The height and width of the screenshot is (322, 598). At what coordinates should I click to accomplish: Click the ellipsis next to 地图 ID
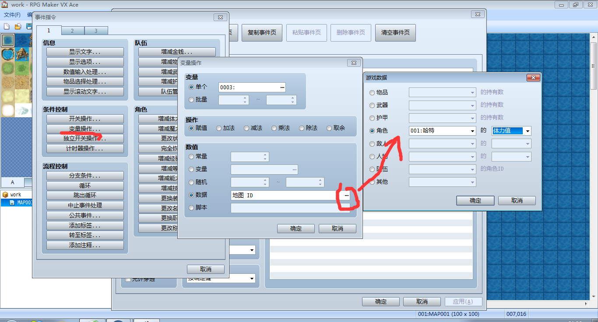[x=346, y=196]
